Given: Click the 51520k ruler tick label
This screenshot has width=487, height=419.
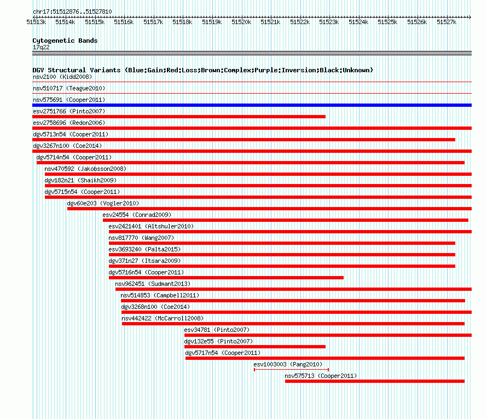Looking at the screenshot, I should point(241,22).
